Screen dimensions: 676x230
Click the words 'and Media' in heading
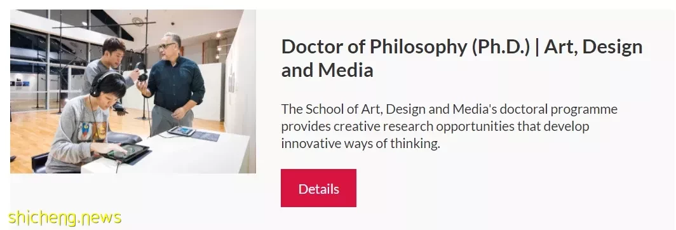pyautogui.click(x=327, y=70)
